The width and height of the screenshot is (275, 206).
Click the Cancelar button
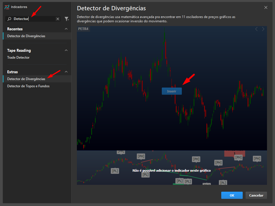pyautogui.click(x=256, y=195)
